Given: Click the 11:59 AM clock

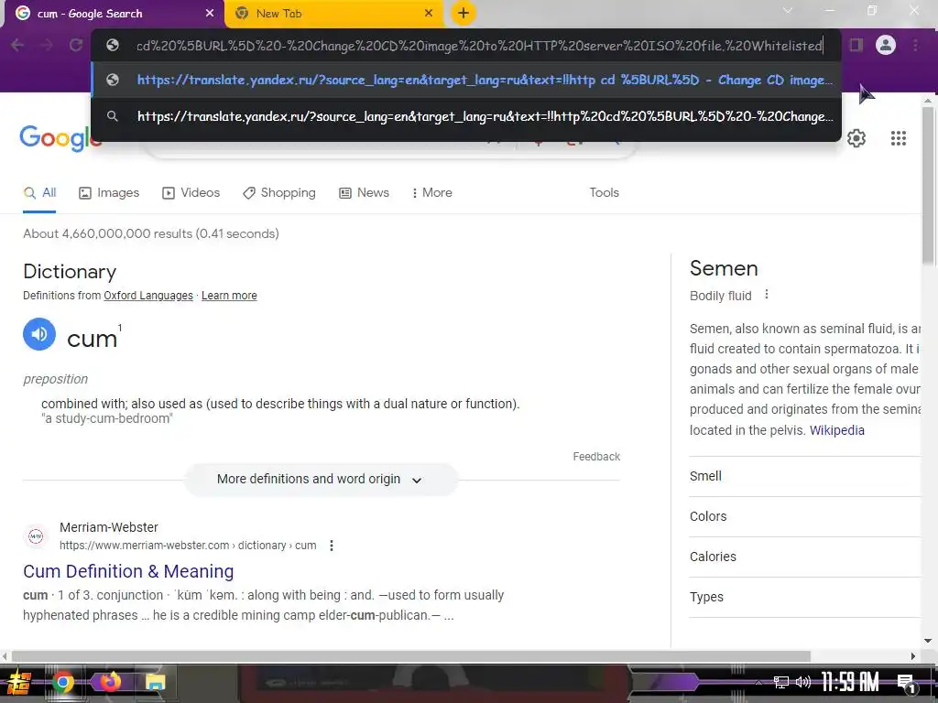Looking at the screenshot, I should tap(849, 683).
